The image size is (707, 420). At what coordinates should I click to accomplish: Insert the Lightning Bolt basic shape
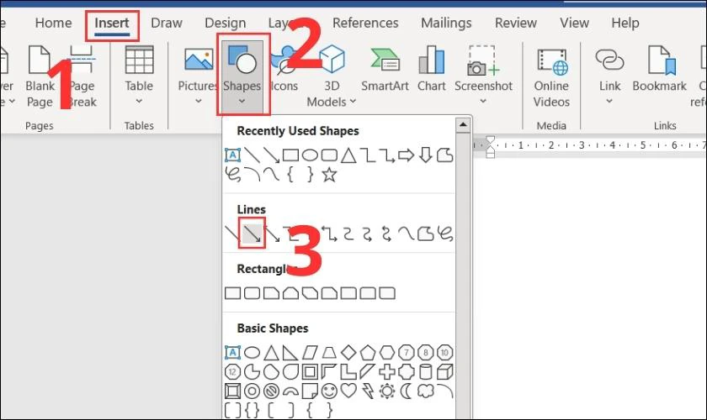point(368,391)
